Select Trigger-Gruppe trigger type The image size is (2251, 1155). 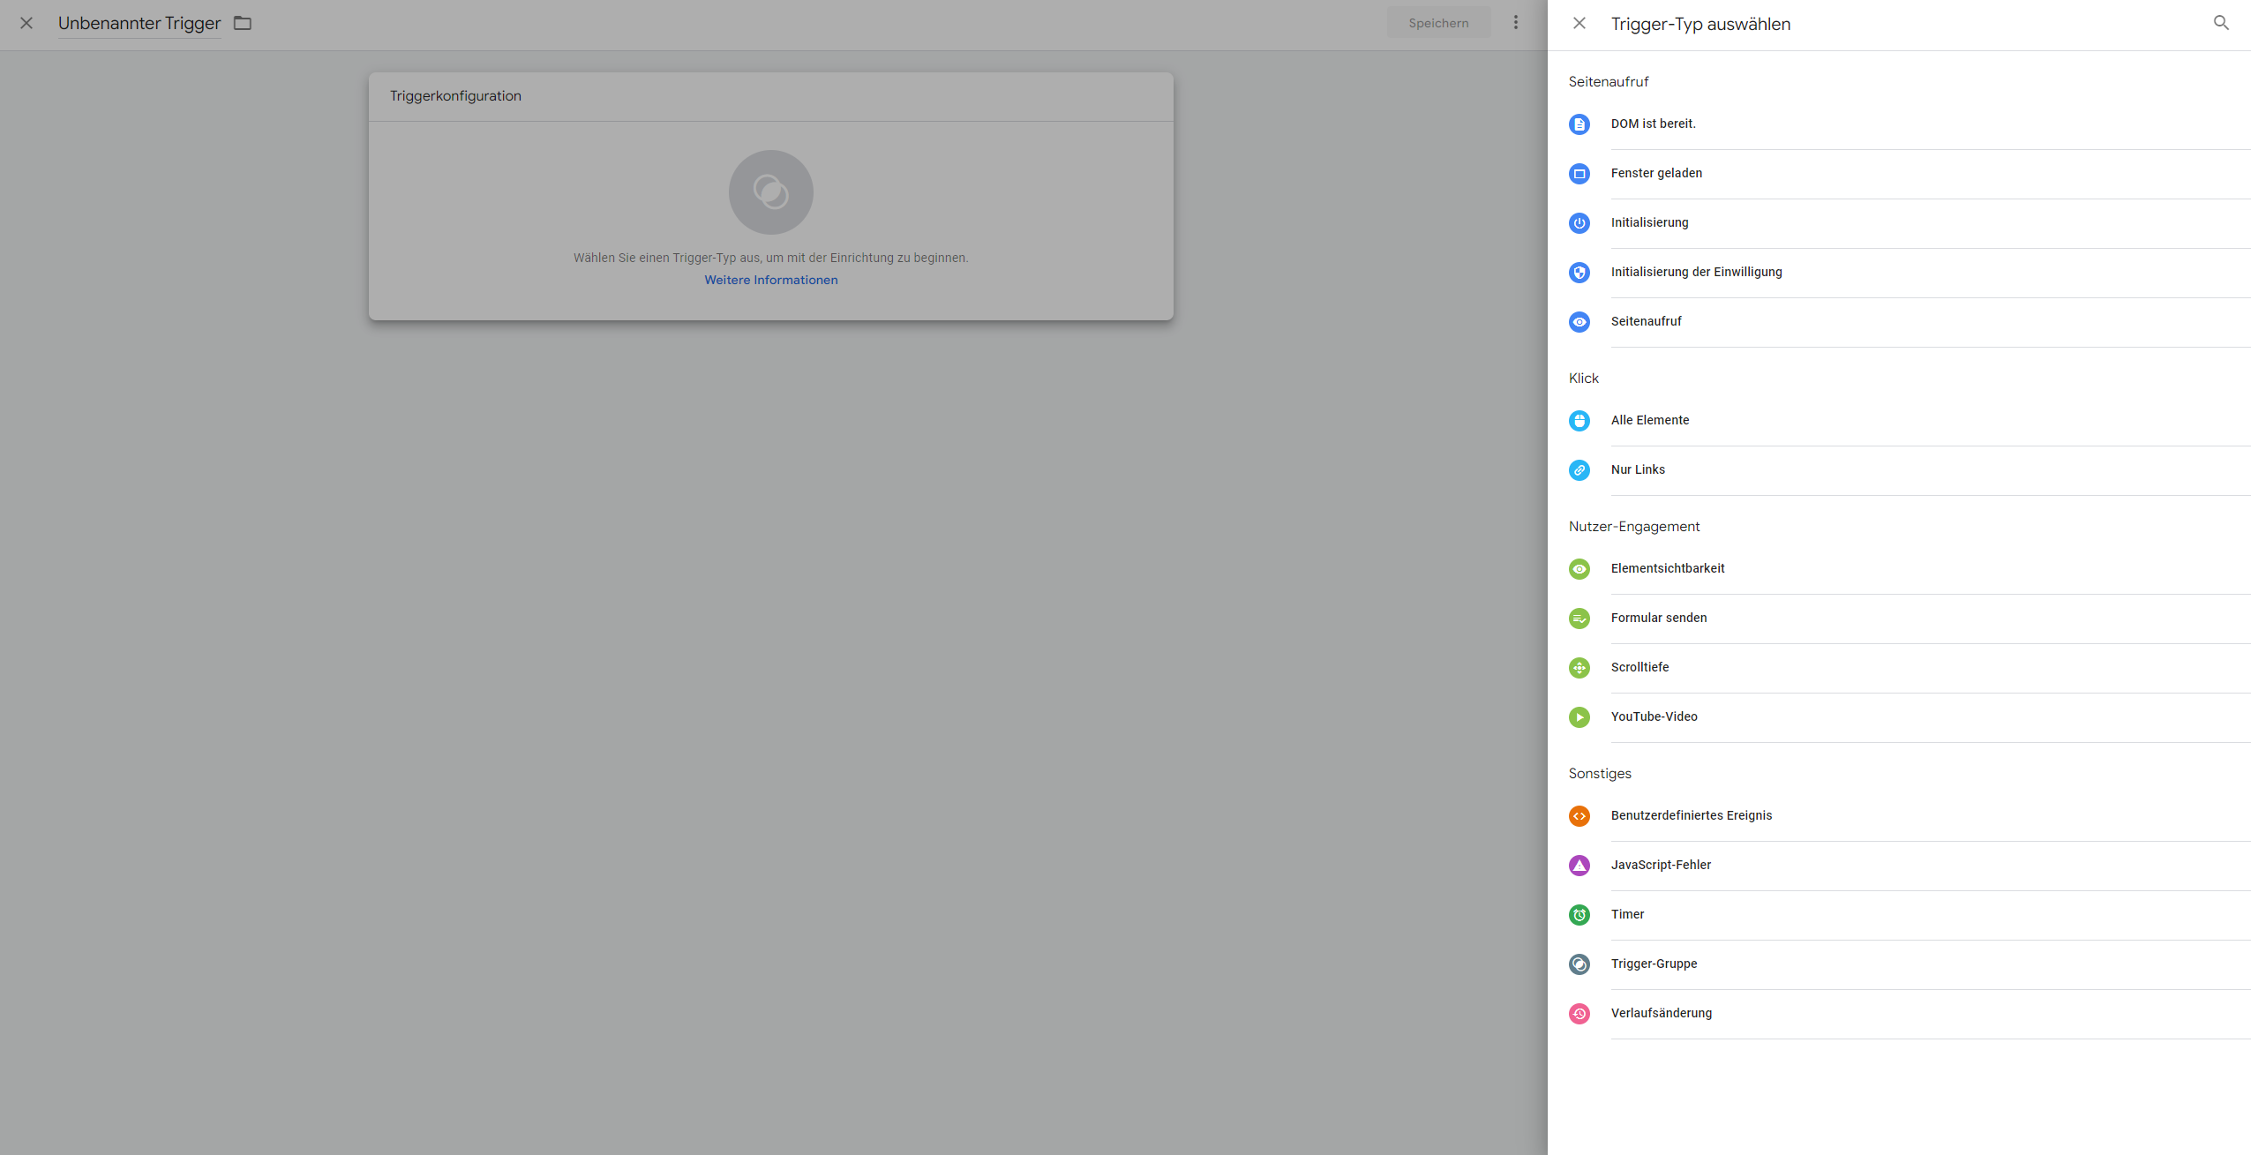tap(1910, 964)
